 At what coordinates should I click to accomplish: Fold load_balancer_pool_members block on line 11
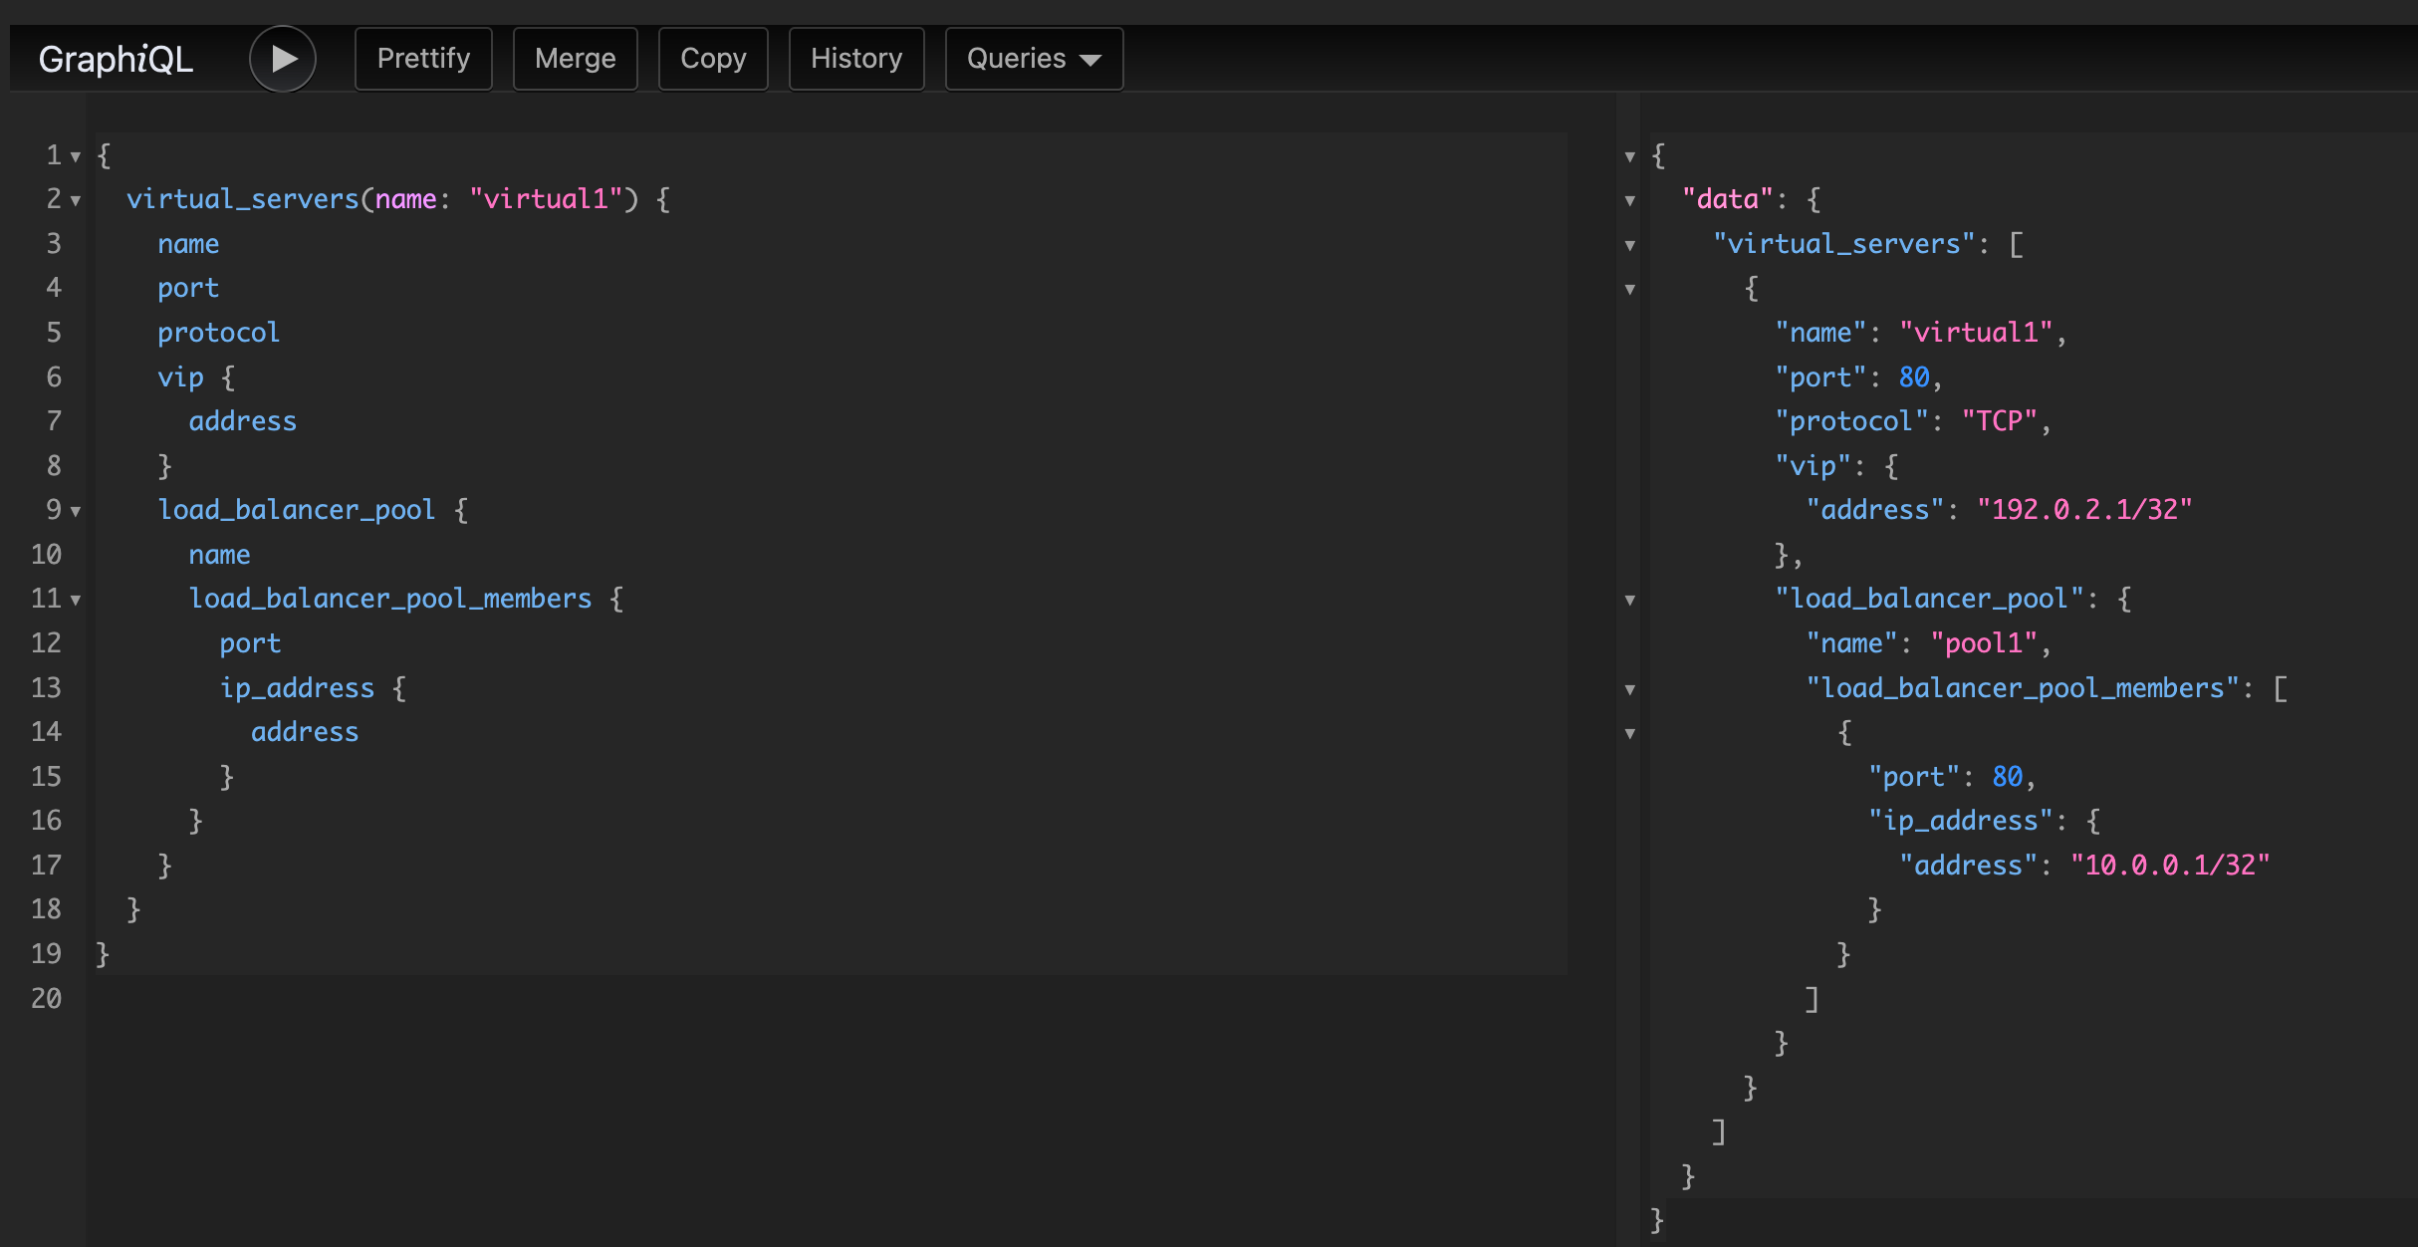(x=76, y=600)
